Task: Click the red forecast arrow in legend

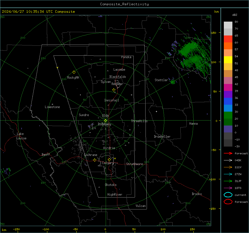Action: point(228,153)
